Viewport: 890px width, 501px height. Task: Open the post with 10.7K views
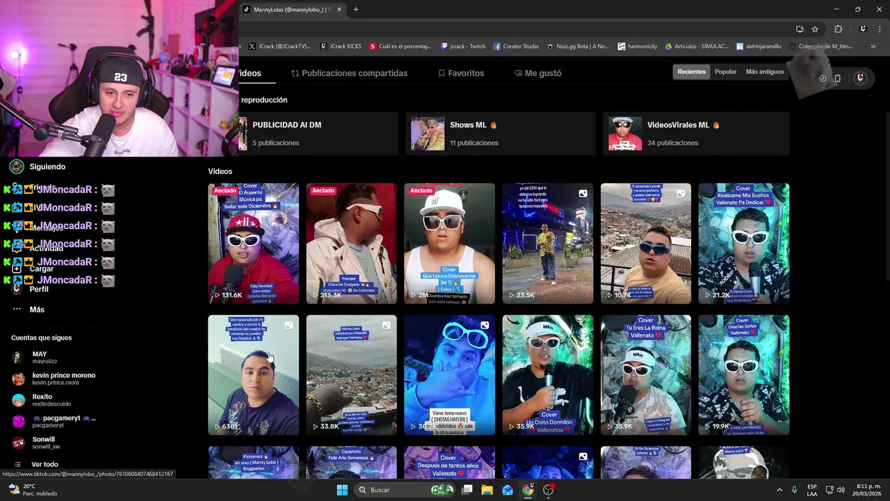pos(646,244)
